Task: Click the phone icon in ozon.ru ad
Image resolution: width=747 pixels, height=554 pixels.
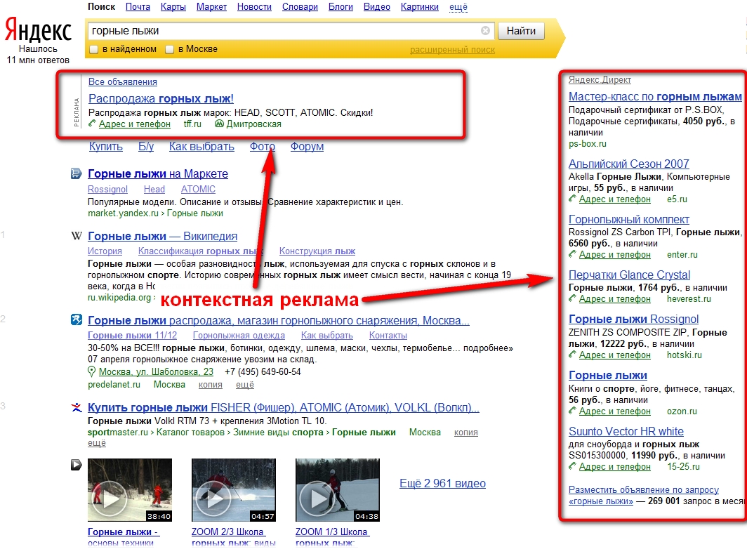Action: [x=572, y=411]
